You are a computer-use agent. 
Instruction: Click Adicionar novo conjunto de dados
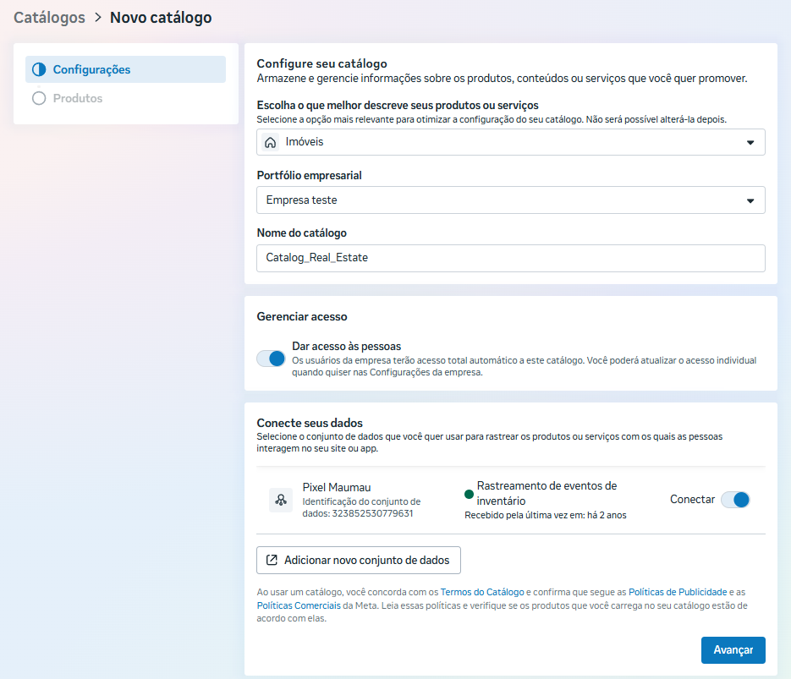click(x=359, y=560)
